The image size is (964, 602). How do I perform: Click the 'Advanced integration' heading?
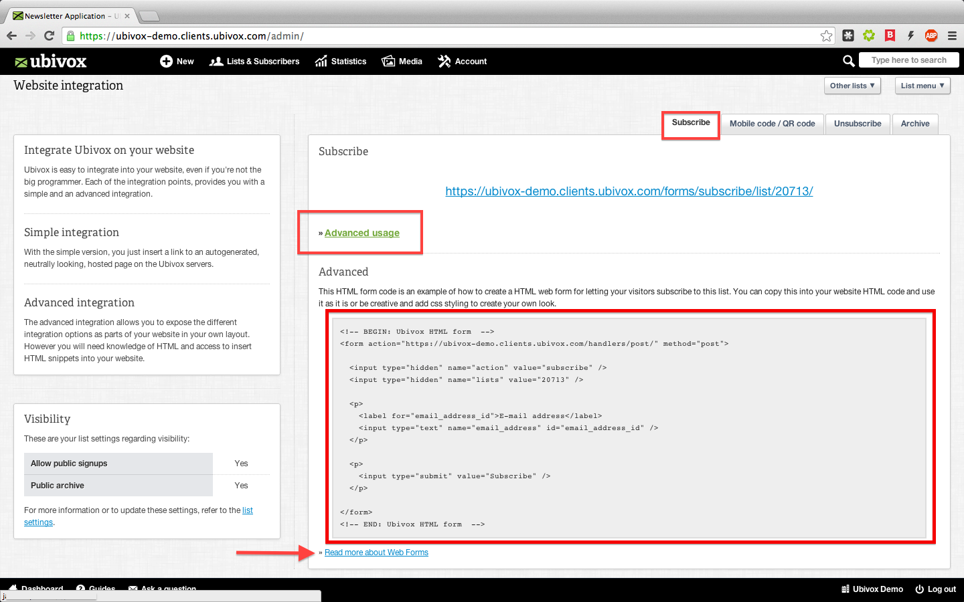point(79,303)
